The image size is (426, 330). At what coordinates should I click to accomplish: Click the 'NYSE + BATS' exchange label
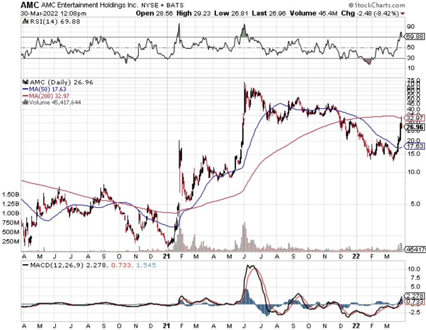coord(162,5)
